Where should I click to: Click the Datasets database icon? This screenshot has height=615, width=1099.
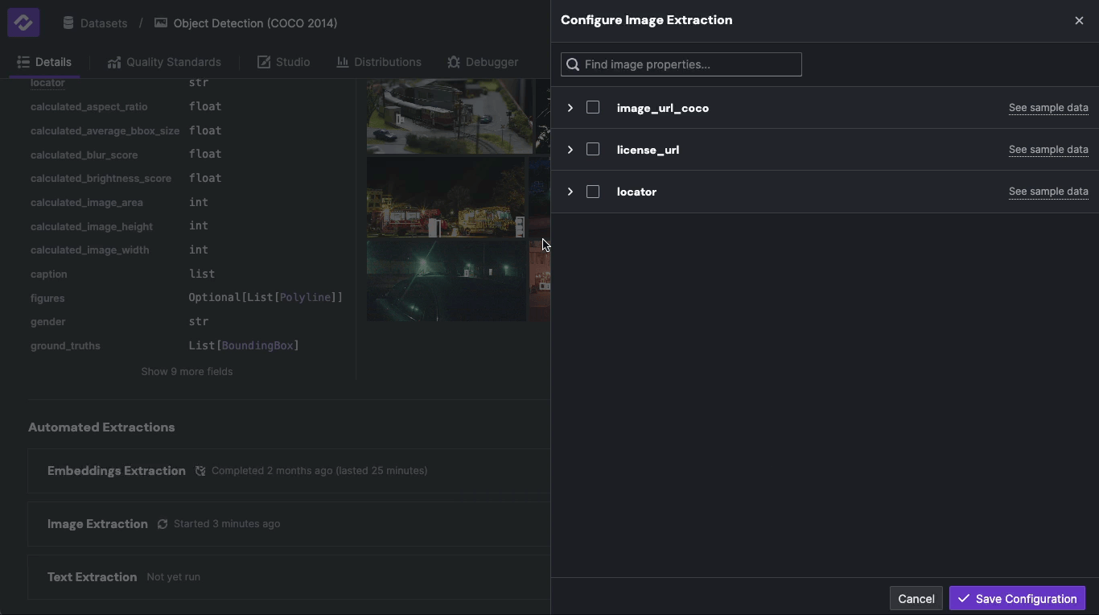69,23
